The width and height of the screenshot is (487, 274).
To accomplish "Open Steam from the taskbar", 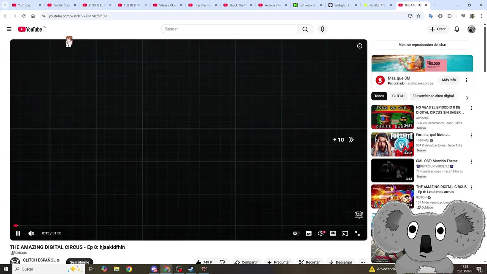I will pos(191,269).
